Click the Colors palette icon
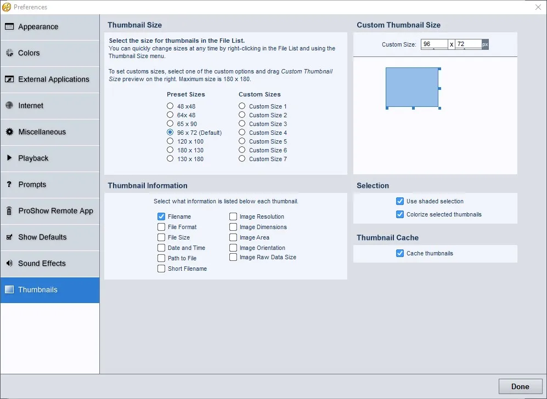The width and height of the screenshot is (547, 399). pyautogui.click(x=9, y=53)
